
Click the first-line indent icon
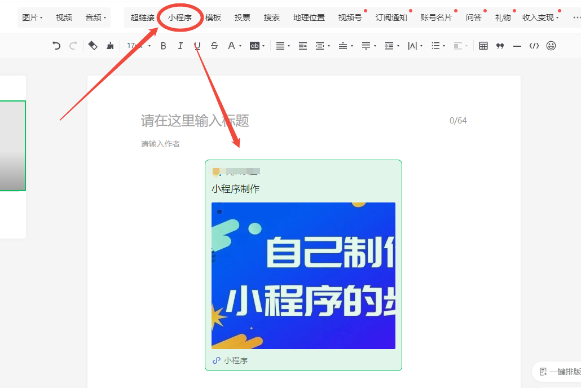click(x=303, y=46)
